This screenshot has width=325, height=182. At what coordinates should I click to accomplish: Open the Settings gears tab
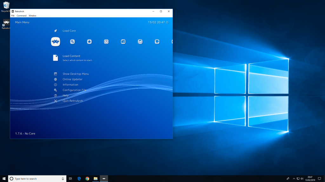[72, 42]
